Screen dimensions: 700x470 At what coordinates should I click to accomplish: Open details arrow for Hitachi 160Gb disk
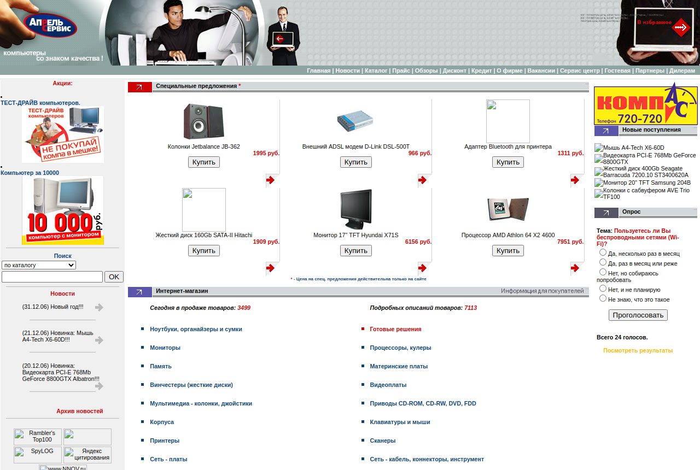click(x=270, y=267)
